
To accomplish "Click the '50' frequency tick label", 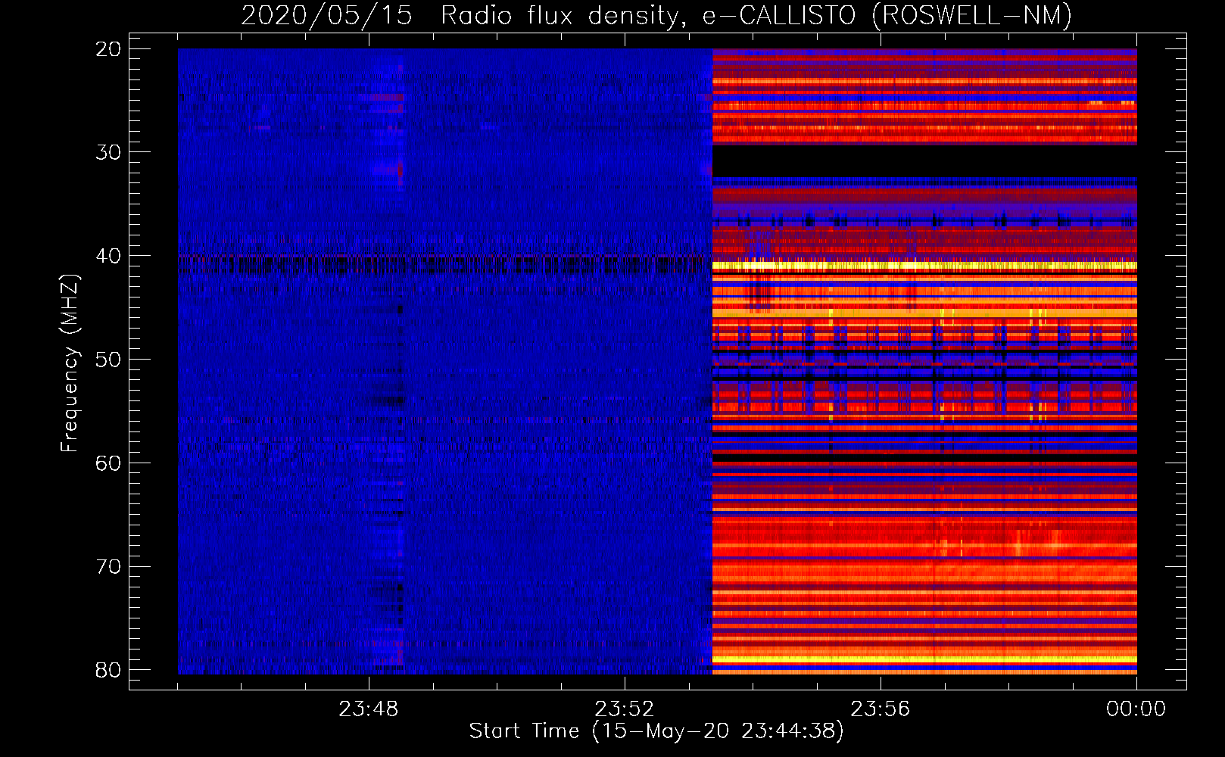I will coord(108,360).
